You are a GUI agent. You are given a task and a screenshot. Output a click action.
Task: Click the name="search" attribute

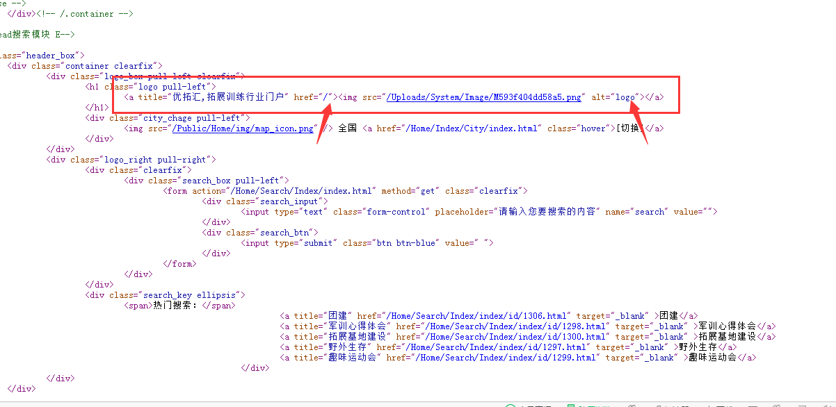(x=637, y=212)
